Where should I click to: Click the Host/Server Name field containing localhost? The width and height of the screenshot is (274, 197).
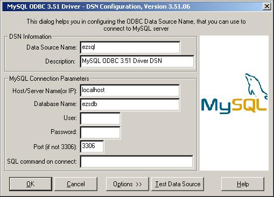tap(130, 90)
